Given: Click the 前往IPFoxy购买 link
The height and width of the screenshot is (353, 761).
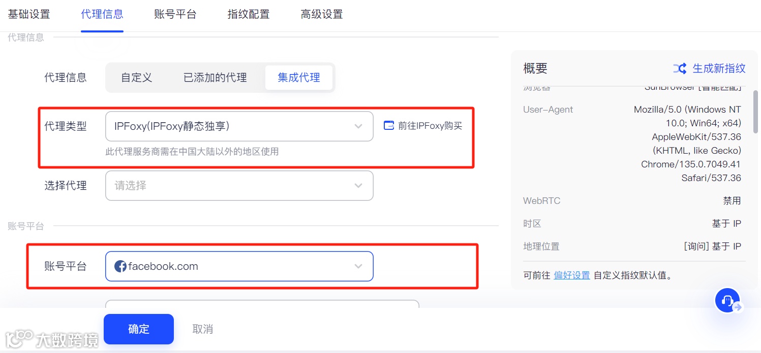Looking at the screenshot, I should (x=430, y=126).
